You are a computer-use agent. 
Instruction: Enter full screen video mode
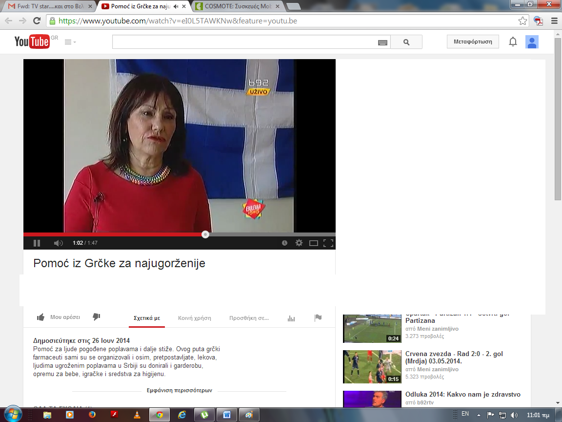[x=328, y=243]
